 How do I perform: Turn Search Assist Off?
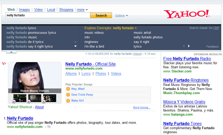[x=217, y=28]
